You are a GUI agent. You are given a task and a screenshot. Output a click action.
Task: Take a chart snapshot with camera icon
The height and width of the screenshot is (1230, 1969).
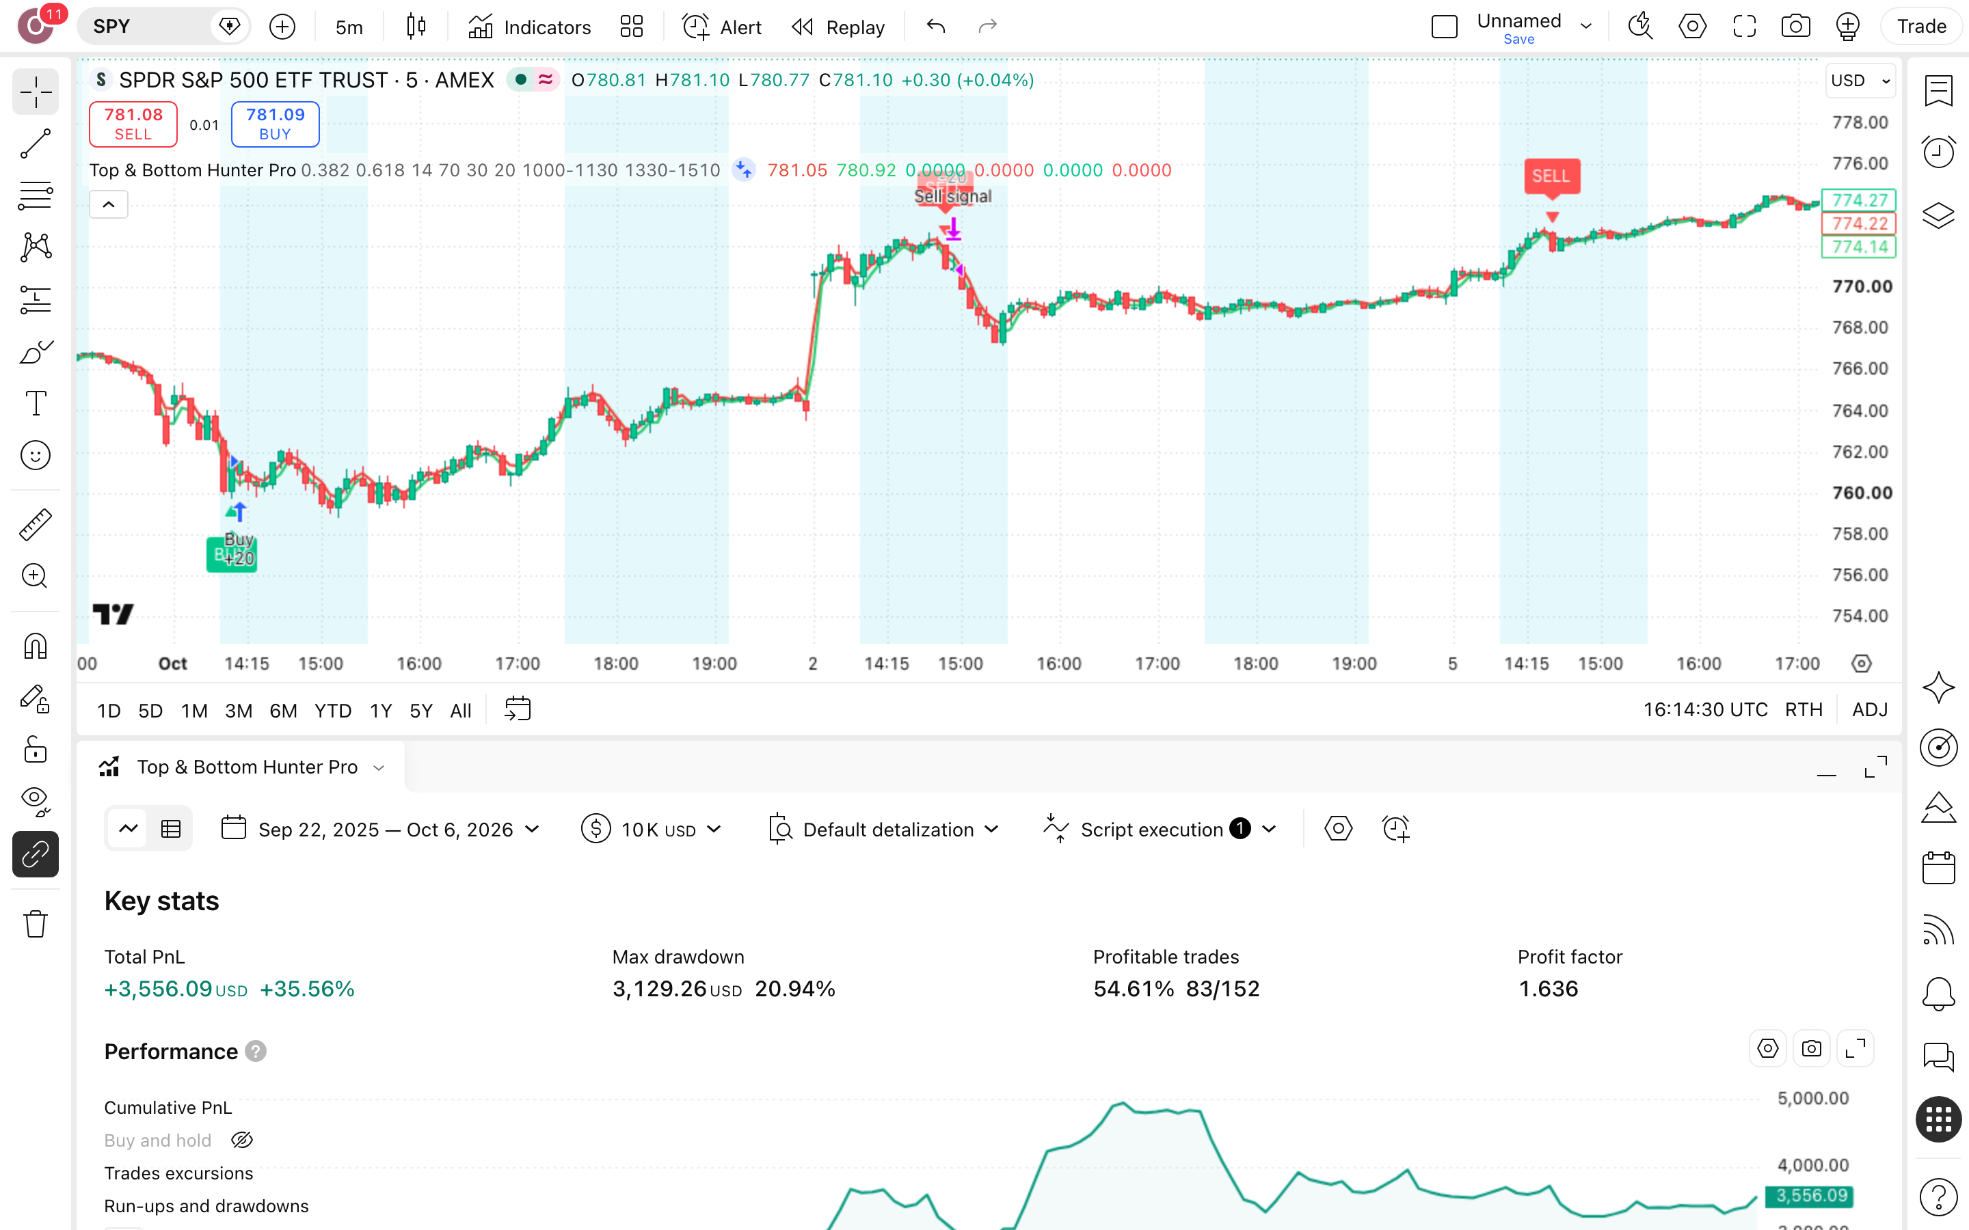click(x=1796, y=27)
